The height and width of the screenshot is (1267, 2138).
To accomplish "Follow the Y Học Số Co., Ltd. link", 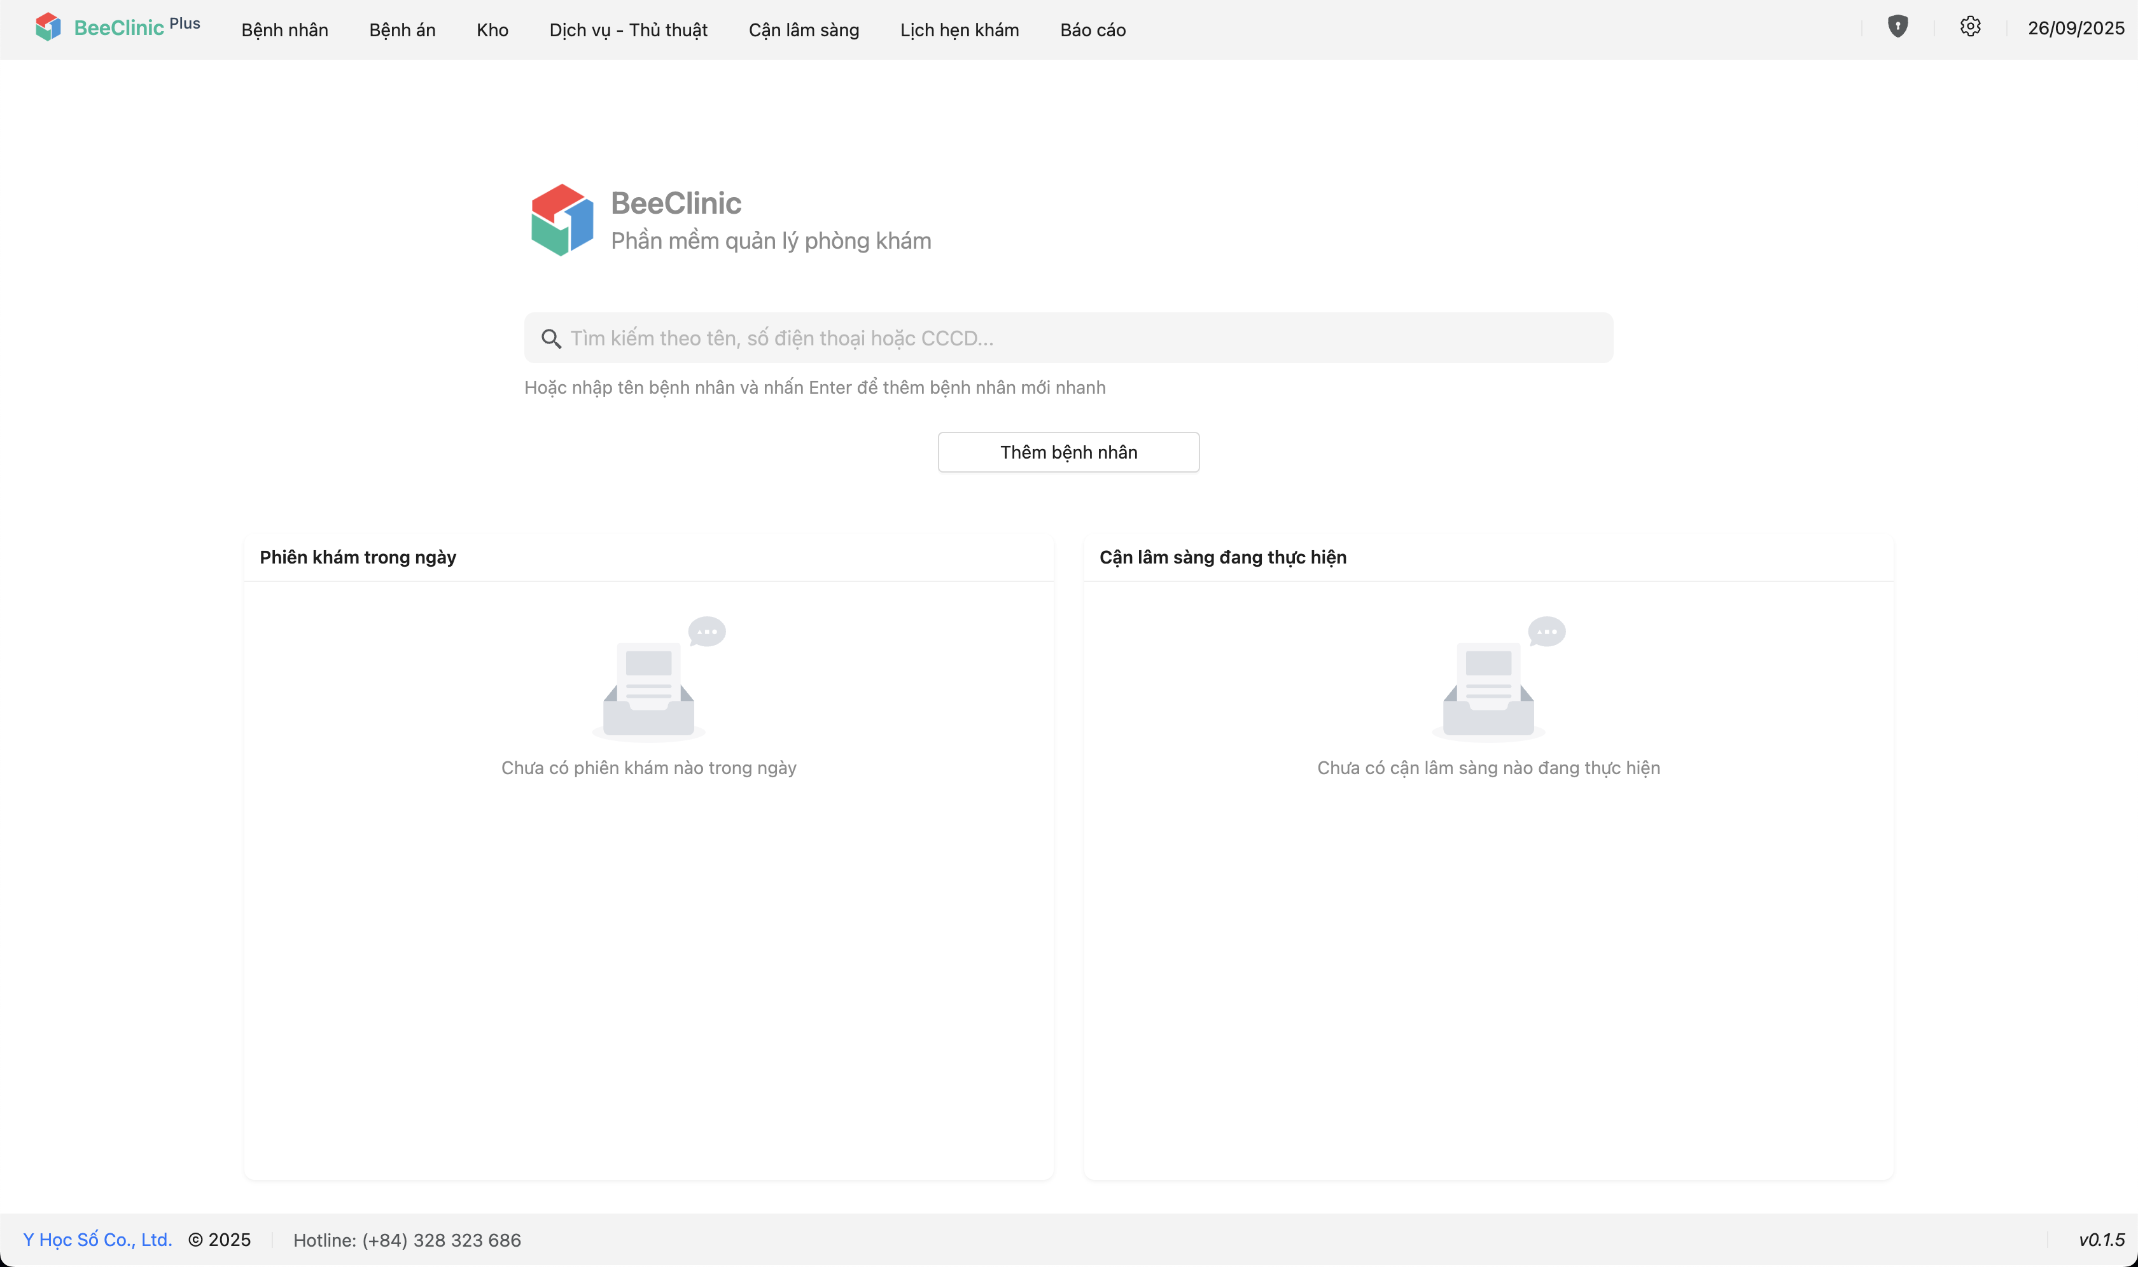I will tap(97, 1240).
